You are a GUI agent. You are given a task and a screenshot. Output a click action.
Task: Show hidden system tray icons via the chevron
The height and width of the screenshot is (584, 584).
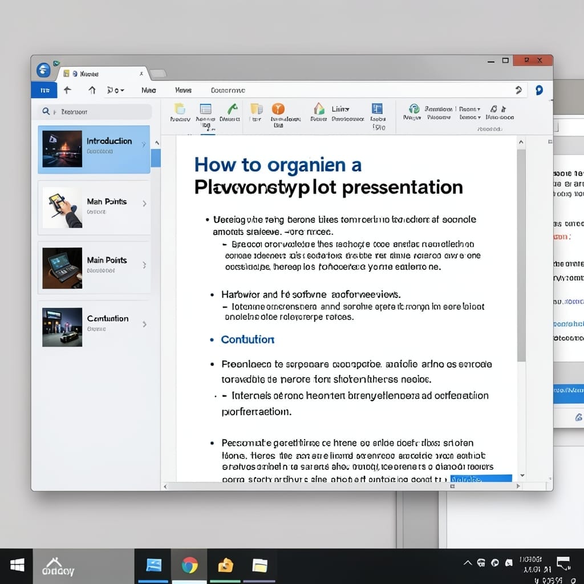pyautogui.click(x=468, y=563)
